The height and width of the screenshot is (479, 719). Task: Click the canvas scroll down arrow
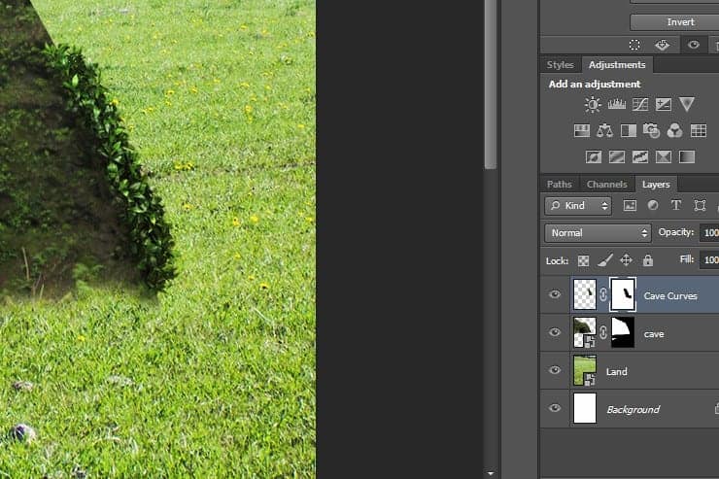pos(491,473)
